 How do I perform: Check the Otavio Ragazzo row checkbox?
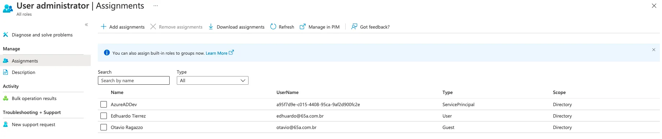[104, 127]
